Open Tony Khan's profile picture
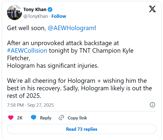 click(14, 13)
